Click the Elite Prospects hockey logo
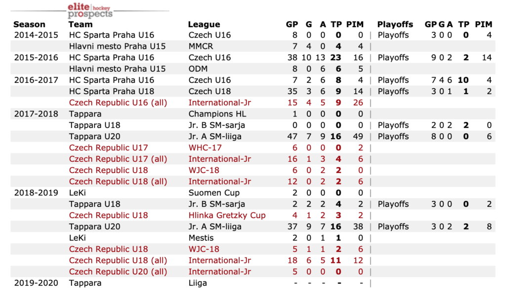 tap(90, 10)
